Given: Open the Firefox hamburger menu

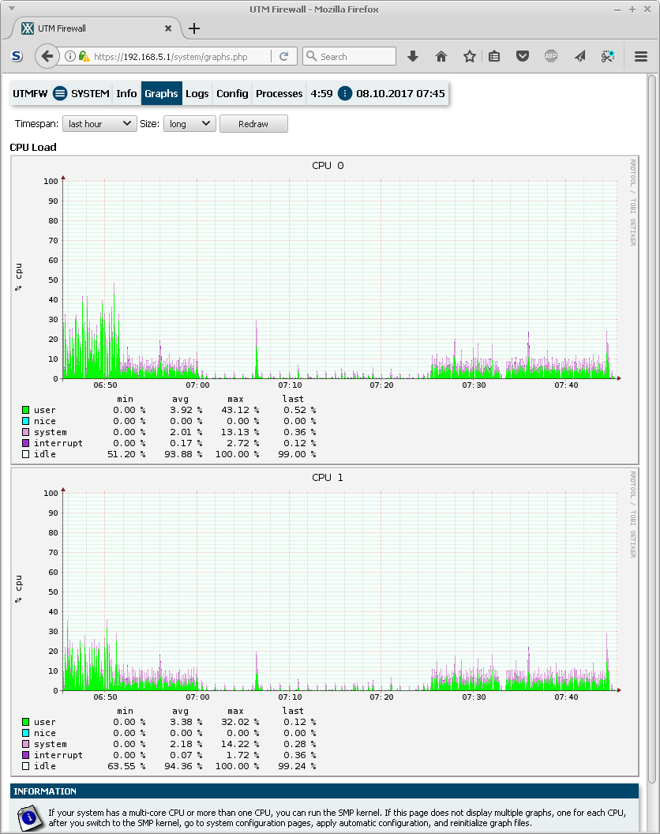Looking at the screenshot, I should 641,56.
